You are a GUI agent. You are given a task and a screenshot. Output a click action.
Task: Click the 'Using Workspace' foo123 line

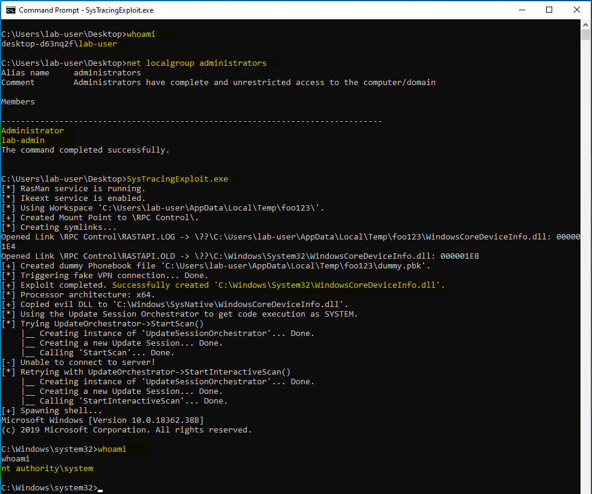click(x=163, y=208)
